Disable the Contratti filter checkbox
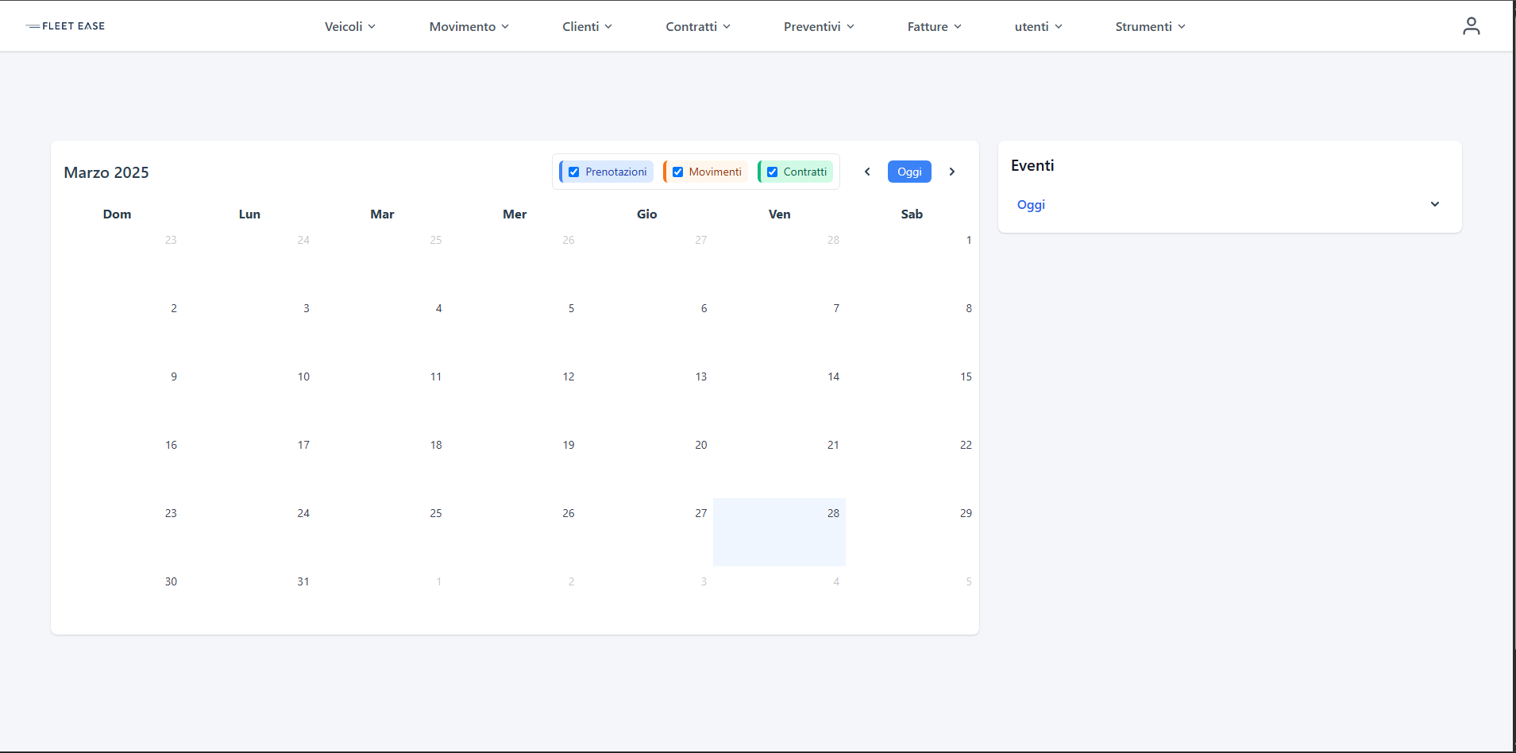This screenshot has height=753, width=1516. 772,172
